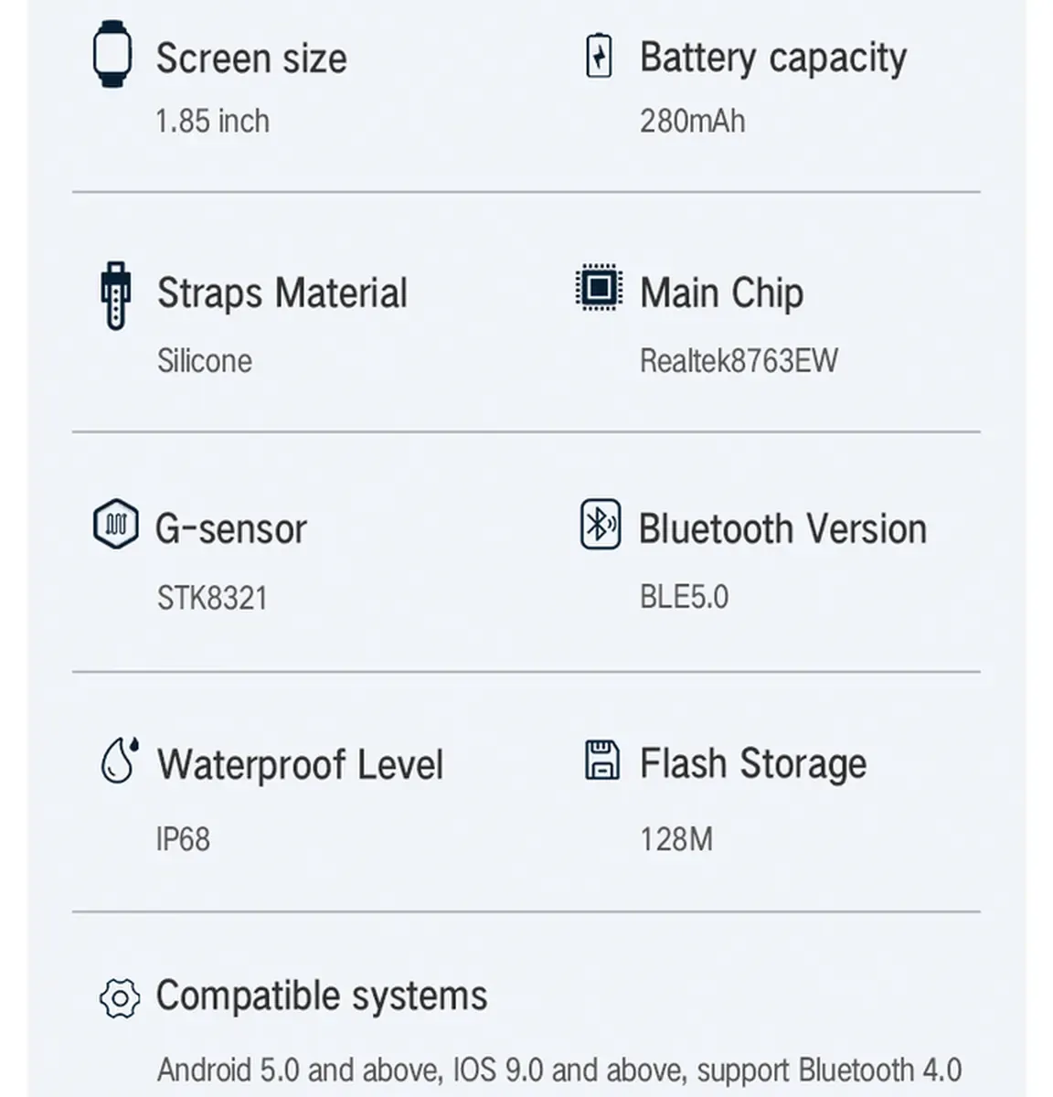The height and width of the screenshot is (1097, 1053).
Task: Click the Realtek8763EW chip value
Action: pos(738,360)
